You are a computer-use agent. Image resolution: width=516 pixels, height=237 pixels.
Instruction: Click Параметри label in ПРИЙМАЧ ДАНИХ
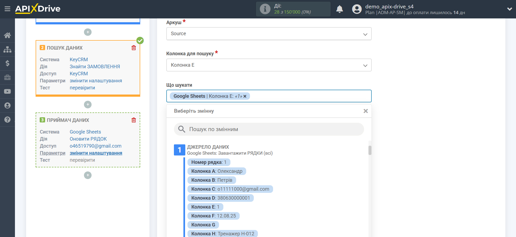point(53,153)
